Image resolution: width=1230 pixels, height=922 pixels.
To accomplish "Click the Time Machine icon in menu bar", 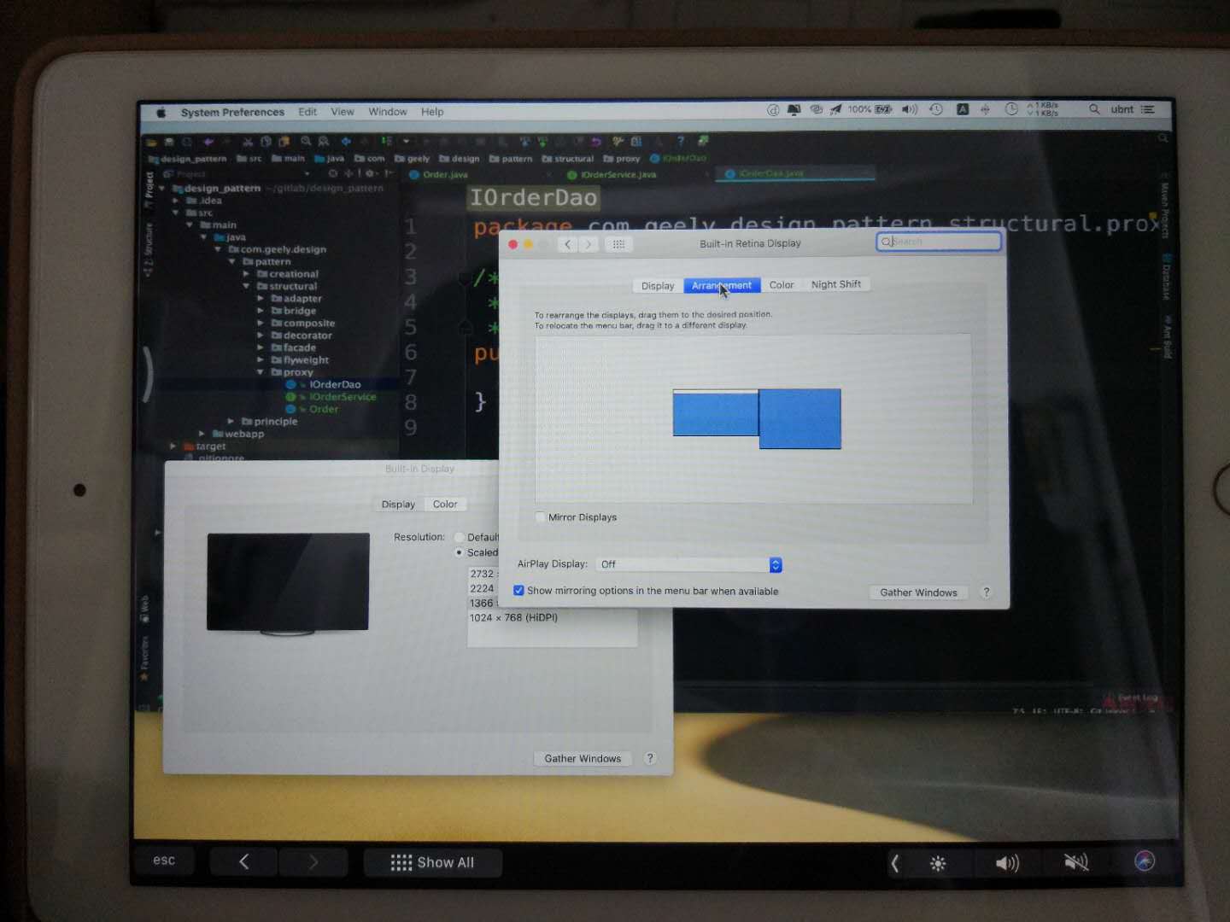I will click(x=936, y=109).
